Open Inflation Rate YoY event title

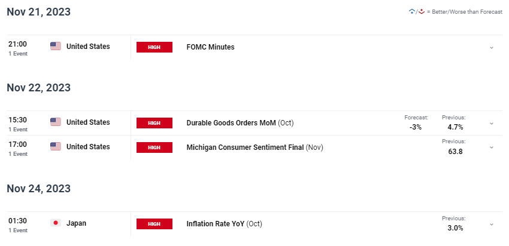point(216,224)
